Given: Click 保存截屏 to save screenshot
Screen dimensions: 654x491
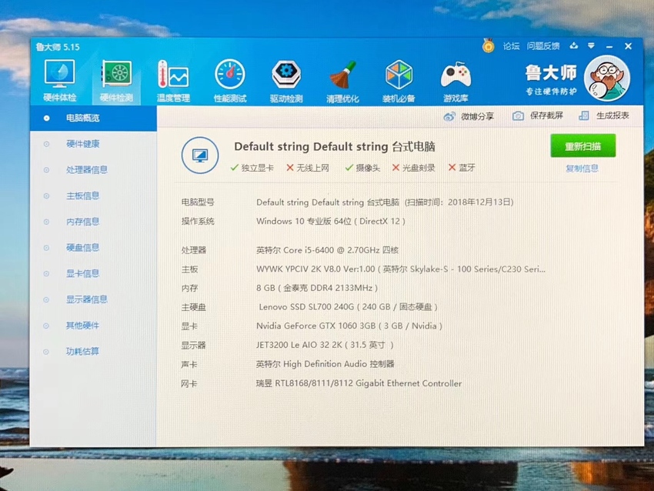Looking at the screenshot, I should pos(538,115).
